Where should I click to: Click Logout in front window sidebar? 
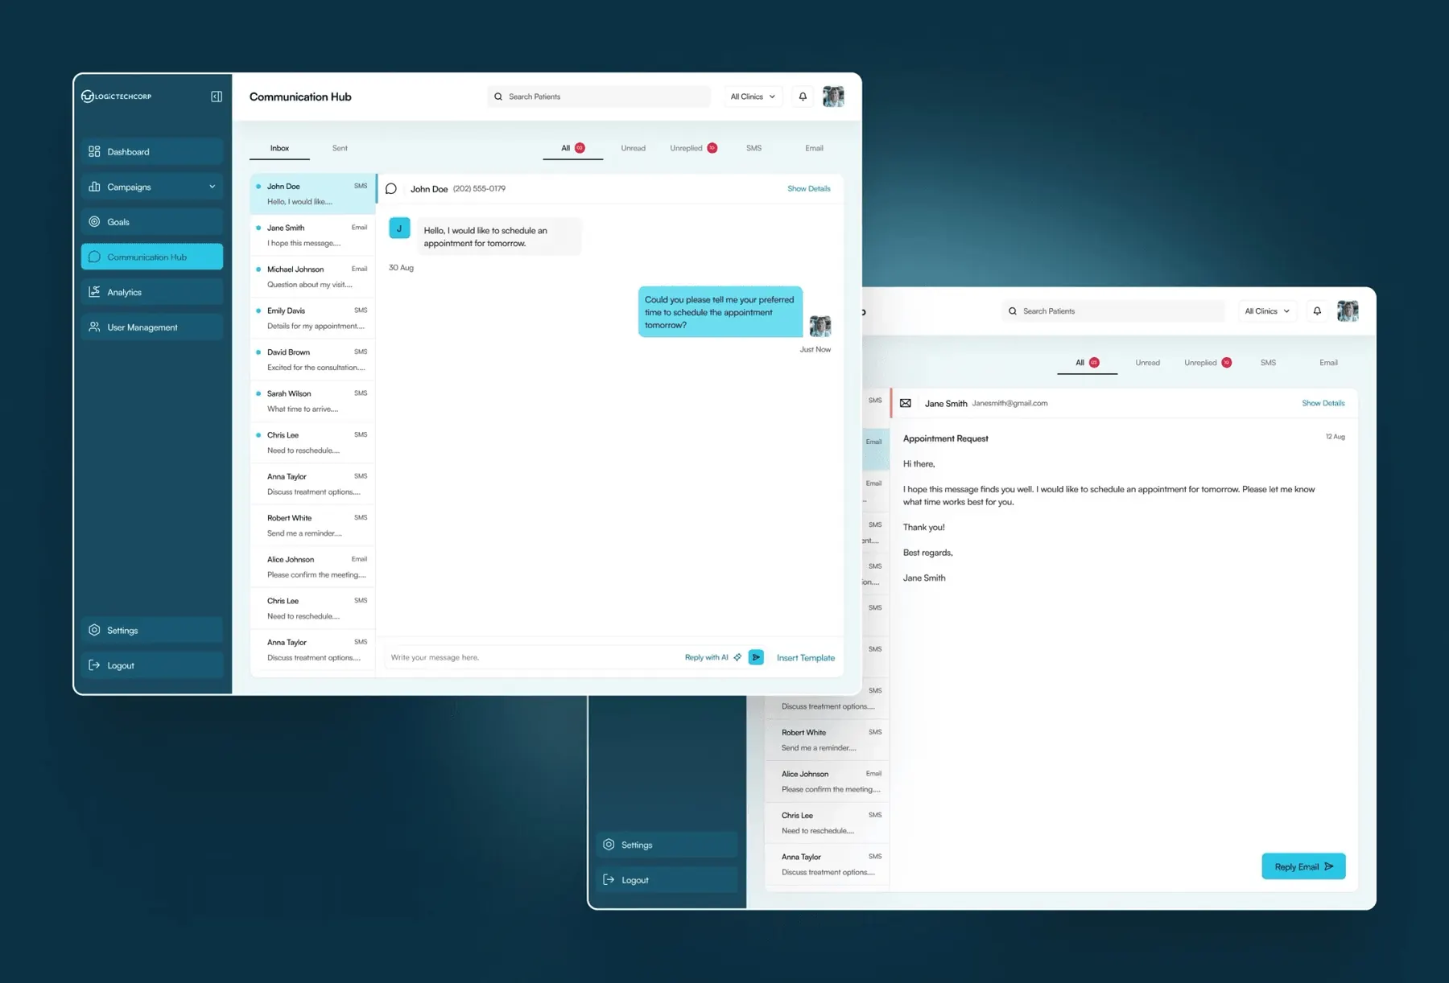click(152, 665)
